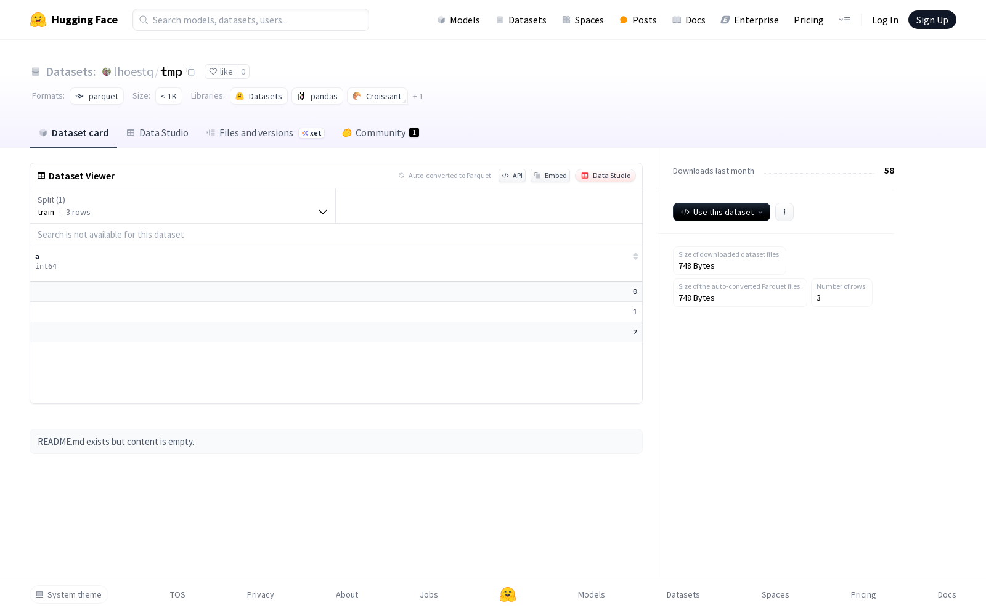The image size is (986, 616).
Task: Click the Log In link
Action: [885, 20]
